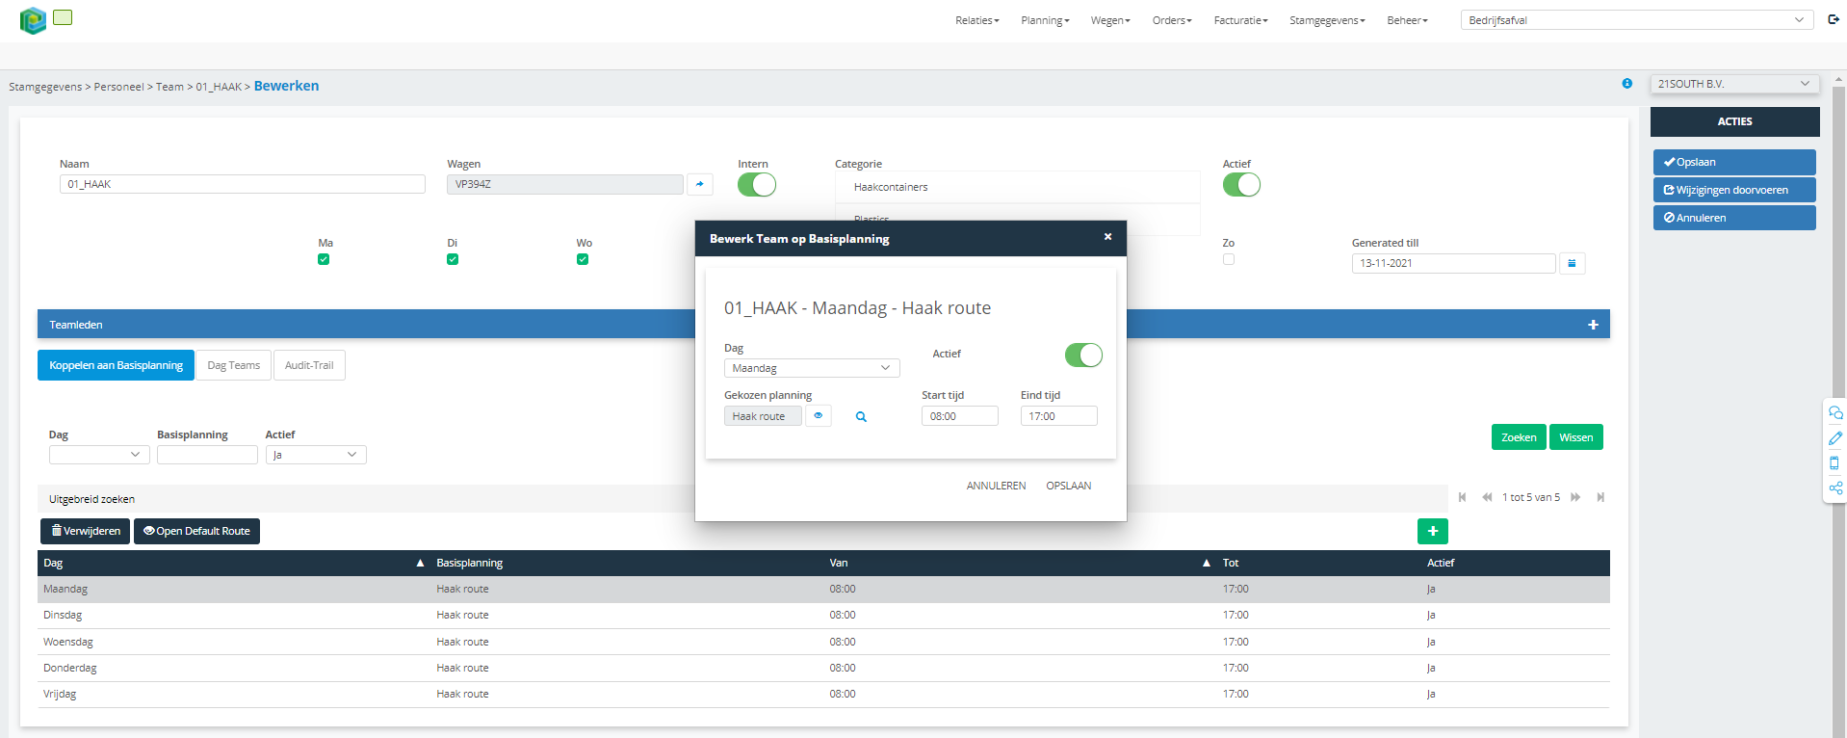The height and width of the screenshot is (738, 1847).
Task: Click mobile device icon in side widget
Action: click(x=1835, y=462)
